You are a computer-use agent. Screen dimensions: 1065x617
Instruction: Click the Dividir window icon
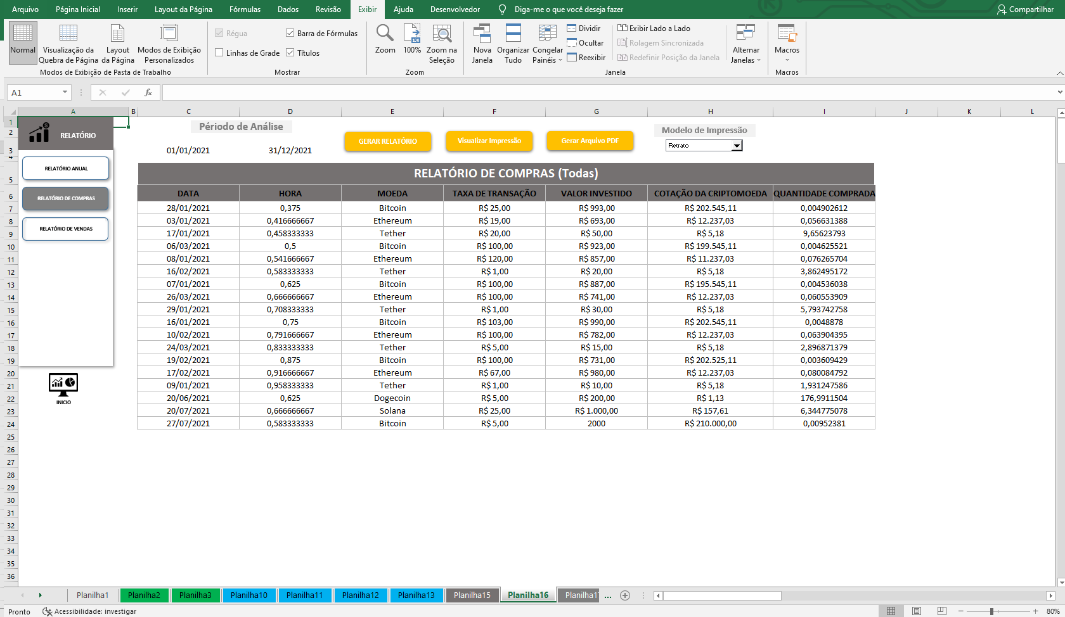(571, 29)
